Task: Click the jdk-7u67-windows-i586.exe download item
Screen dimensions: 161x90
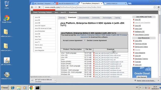Action: [43, 80]
